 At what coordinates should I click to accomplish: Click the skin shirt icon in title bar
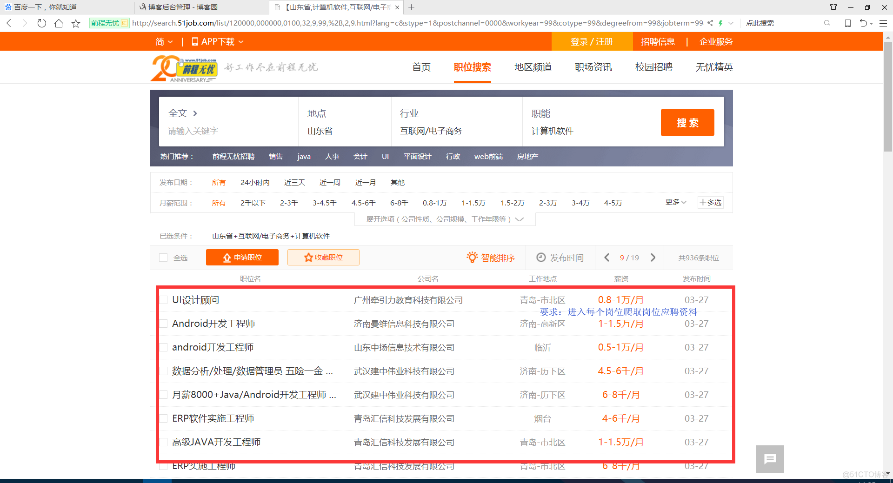coord(833,7)
